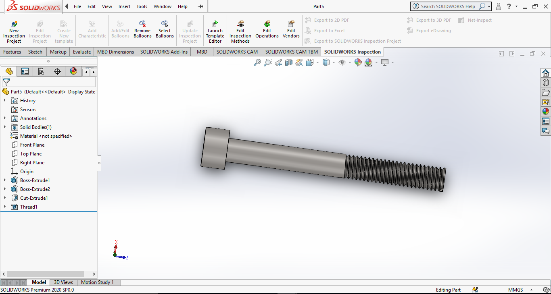Expand the Thread1 feature node
This screenshot has height=294, width=551.
5,207
